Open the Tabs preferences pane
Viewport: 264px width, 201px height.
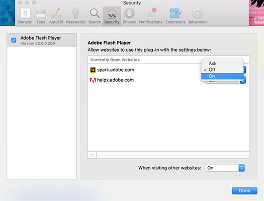point(41,16)
